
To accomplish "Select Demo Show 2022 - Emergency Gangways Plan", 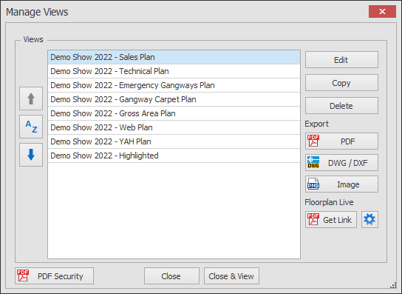I will [174, 85].
